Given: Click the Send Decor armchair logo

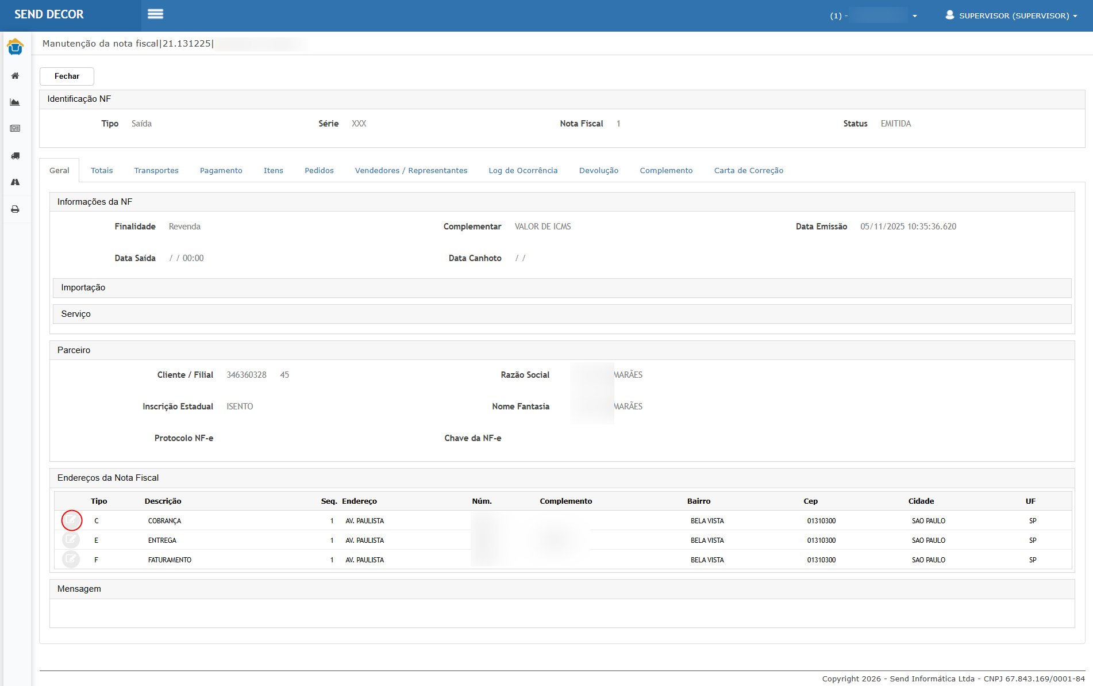Looking at the screenshot, I should coord(16,47).
